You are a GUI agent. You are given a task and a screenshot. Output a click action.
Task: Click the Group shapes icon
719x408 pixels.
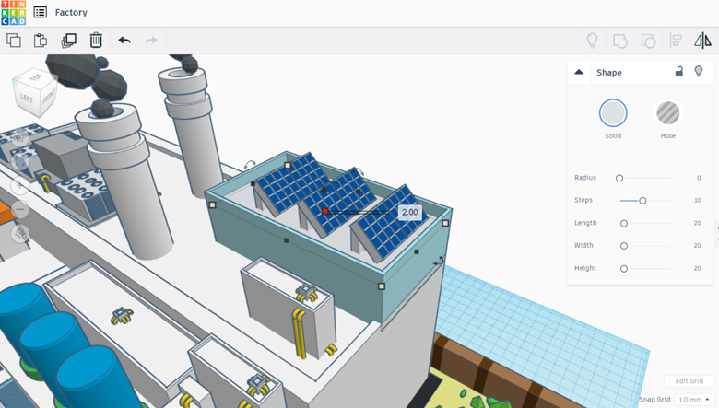(x=620, y=41)
